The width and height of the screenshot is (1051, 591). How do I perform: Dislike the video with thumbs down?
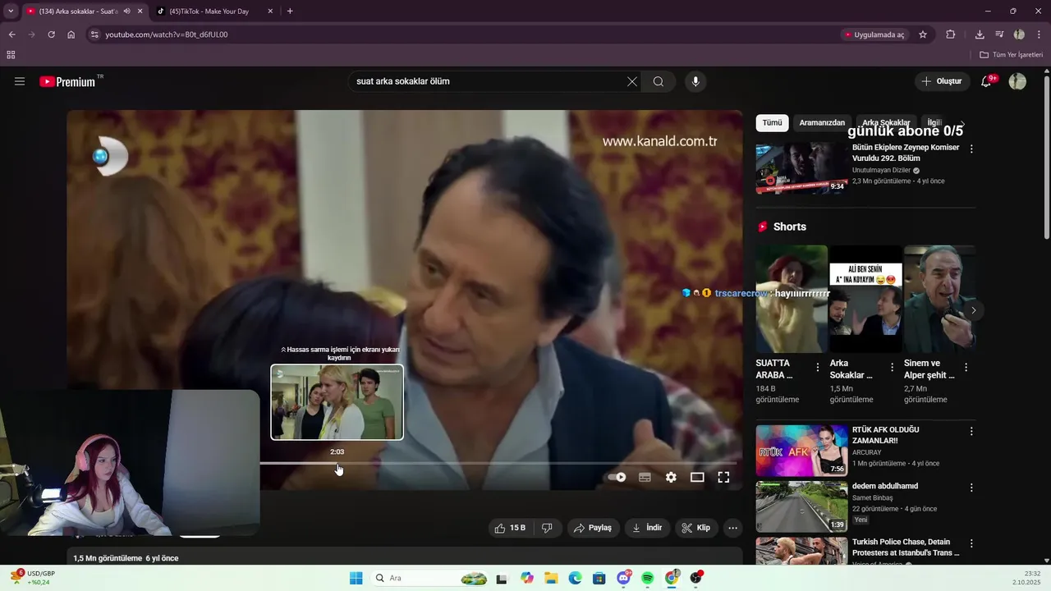click(547, 528)
